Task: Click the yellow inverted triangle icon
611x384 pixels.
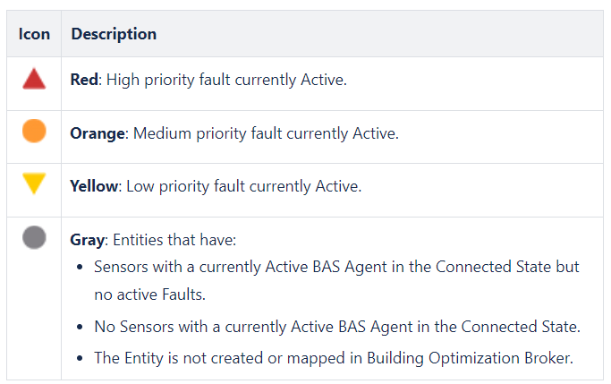Action: tap(34, 184)
